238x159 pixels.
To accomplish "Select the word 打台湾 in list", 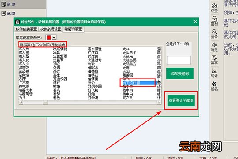I will [93, 98].
